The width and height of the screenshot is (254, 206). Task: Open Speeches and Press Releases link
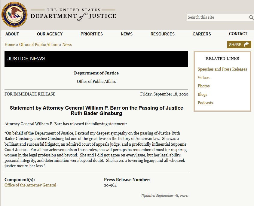click(x=222, y=69)
